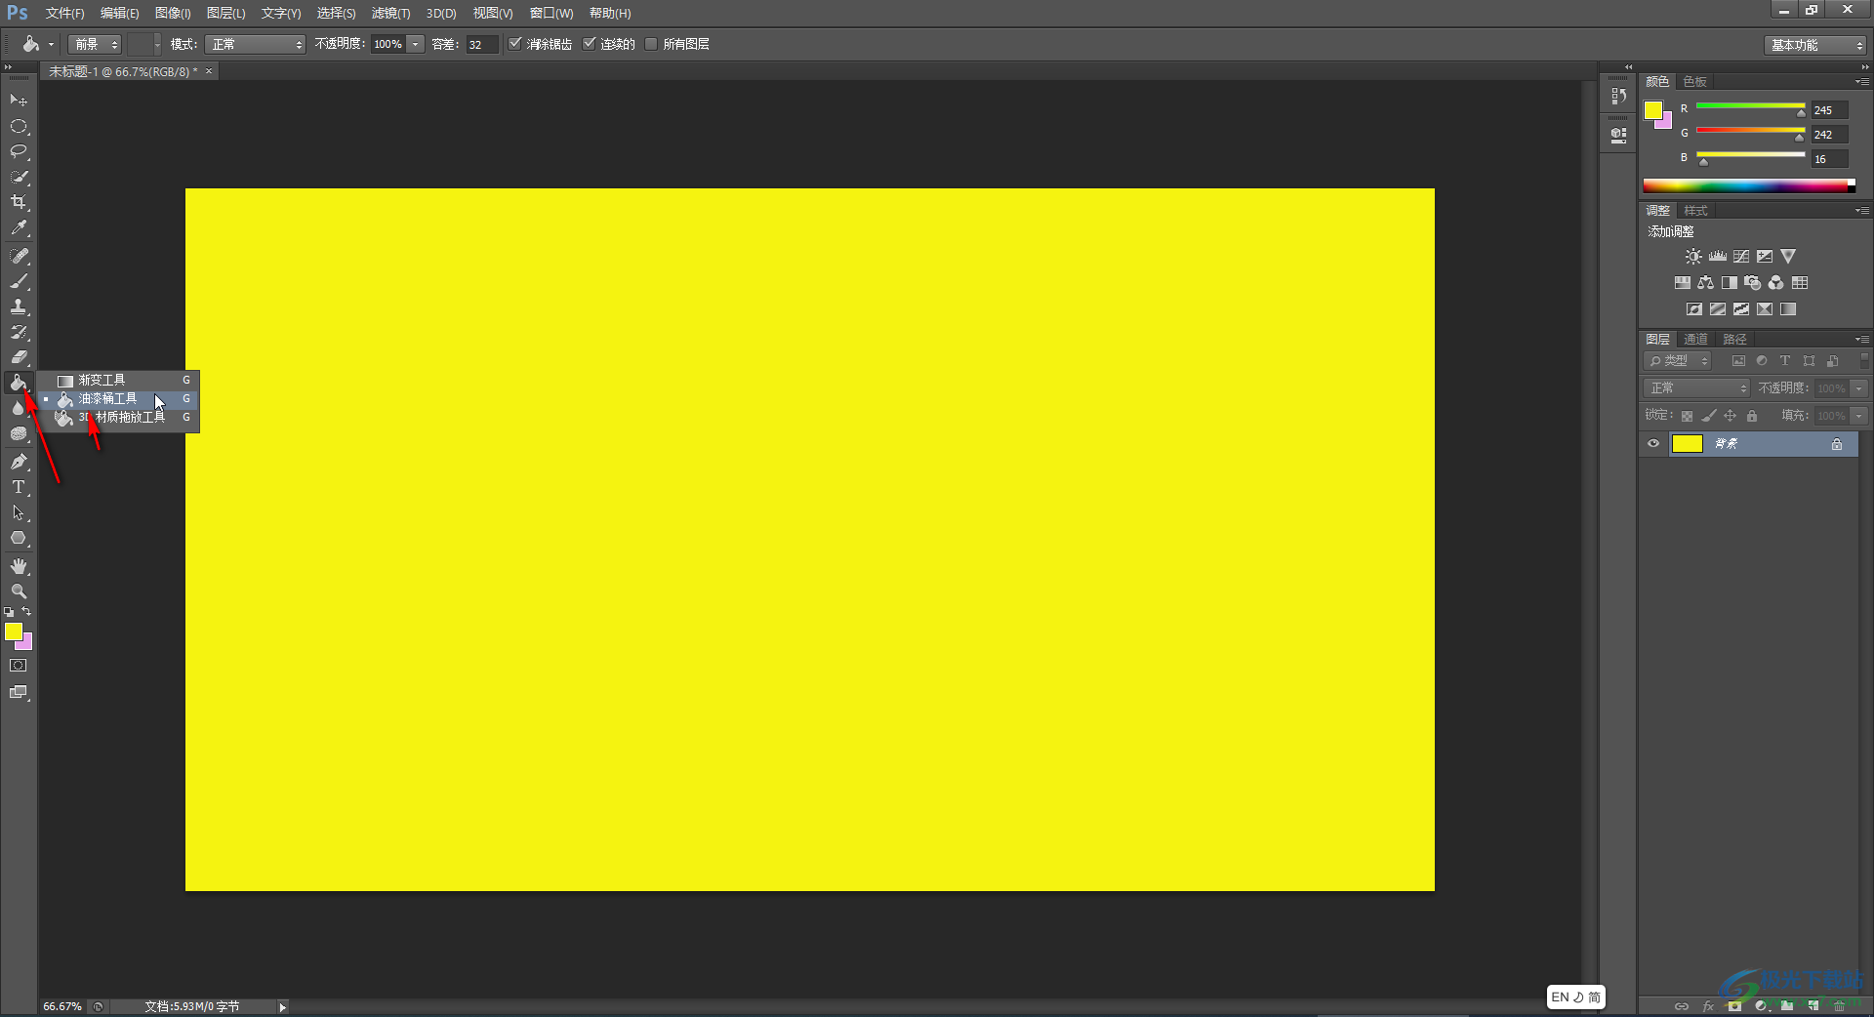Add Channel Mixer adjustment

pyautogui.click(x=1776, y=283)
